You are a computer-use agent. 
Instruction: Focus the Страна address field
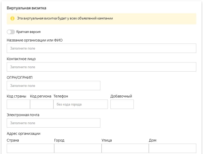pyautogui.click(x=30, y=148)
